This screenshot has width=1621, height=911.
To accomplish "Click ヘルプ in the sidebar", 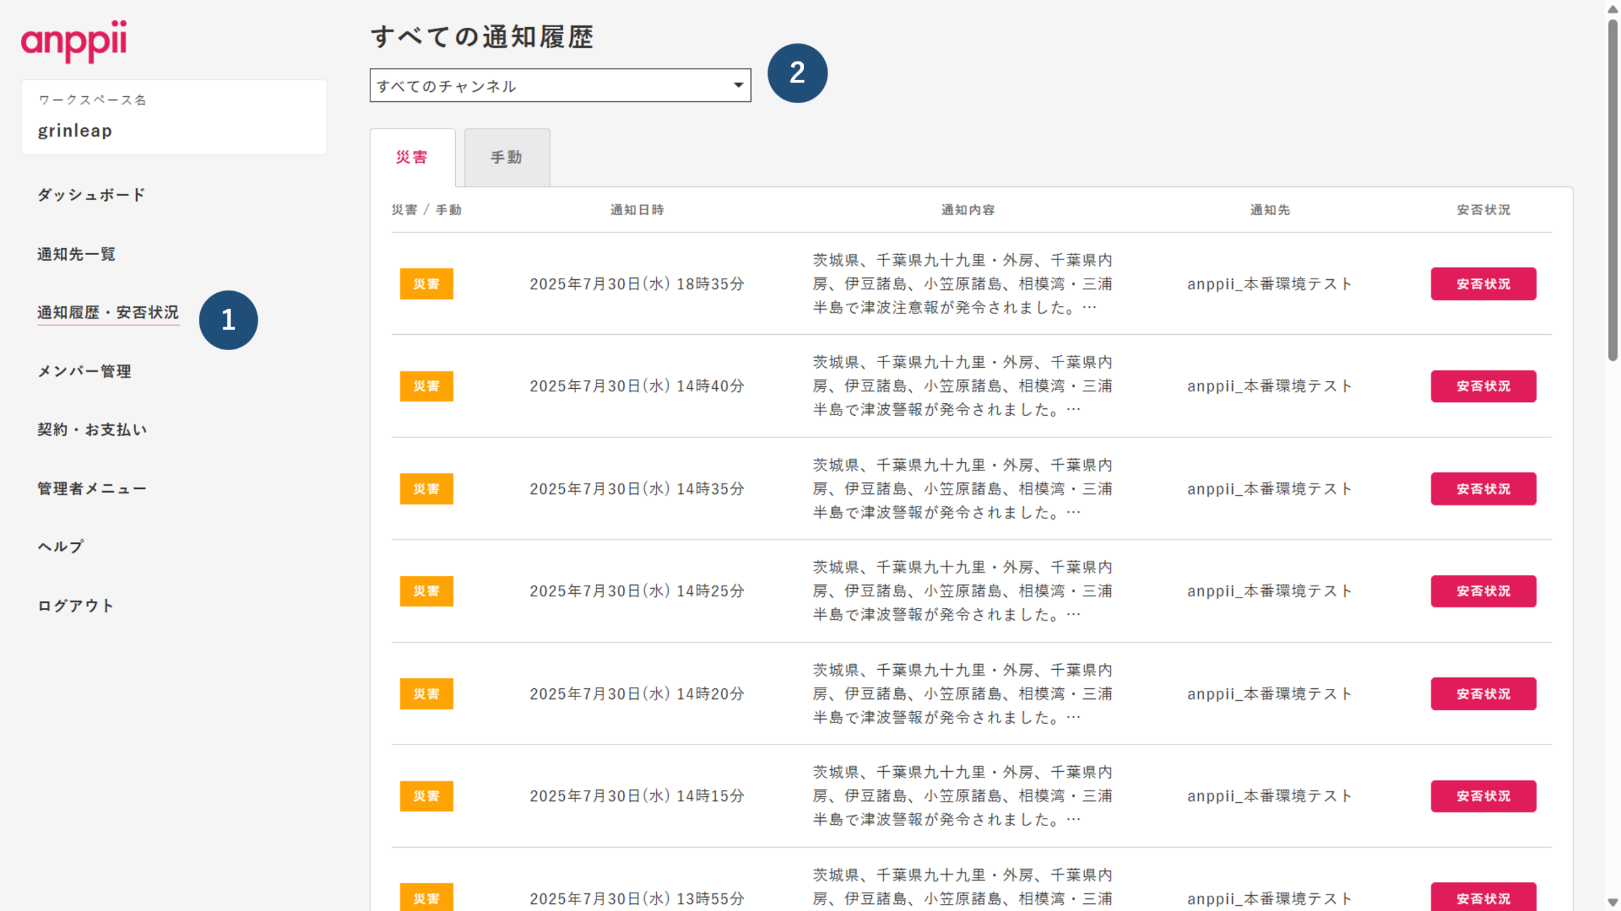I will tap(61, 546).
